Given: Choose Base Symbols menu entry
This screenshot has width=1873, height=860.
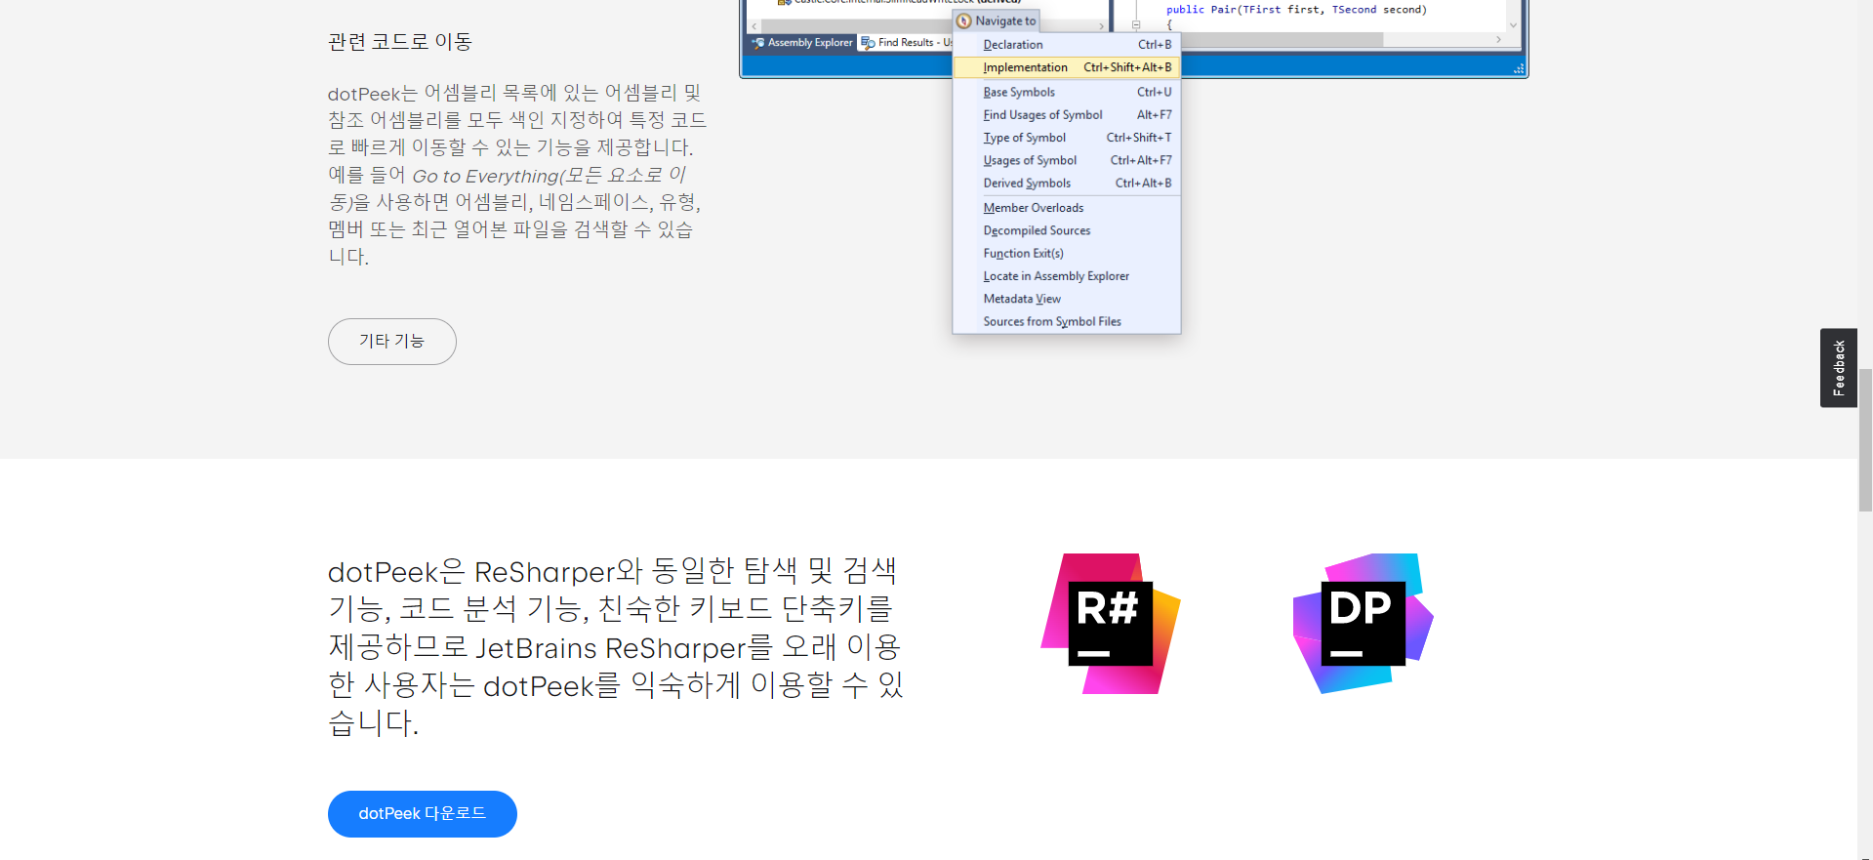Looking at the screenshot, I should tap(1067, 92).
